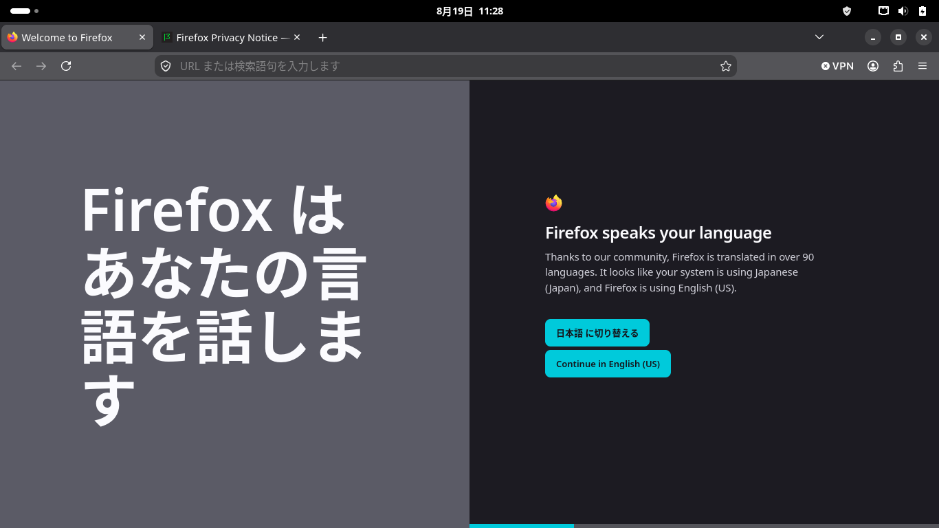The height and width of the screenshot is (528, 939).
Task: Open the Firefox account menu
Action: pos(873,66)
